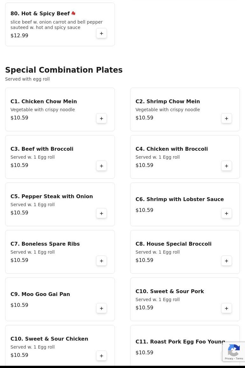Add C5 Pepper Steak with Onion

pos(101,213)
